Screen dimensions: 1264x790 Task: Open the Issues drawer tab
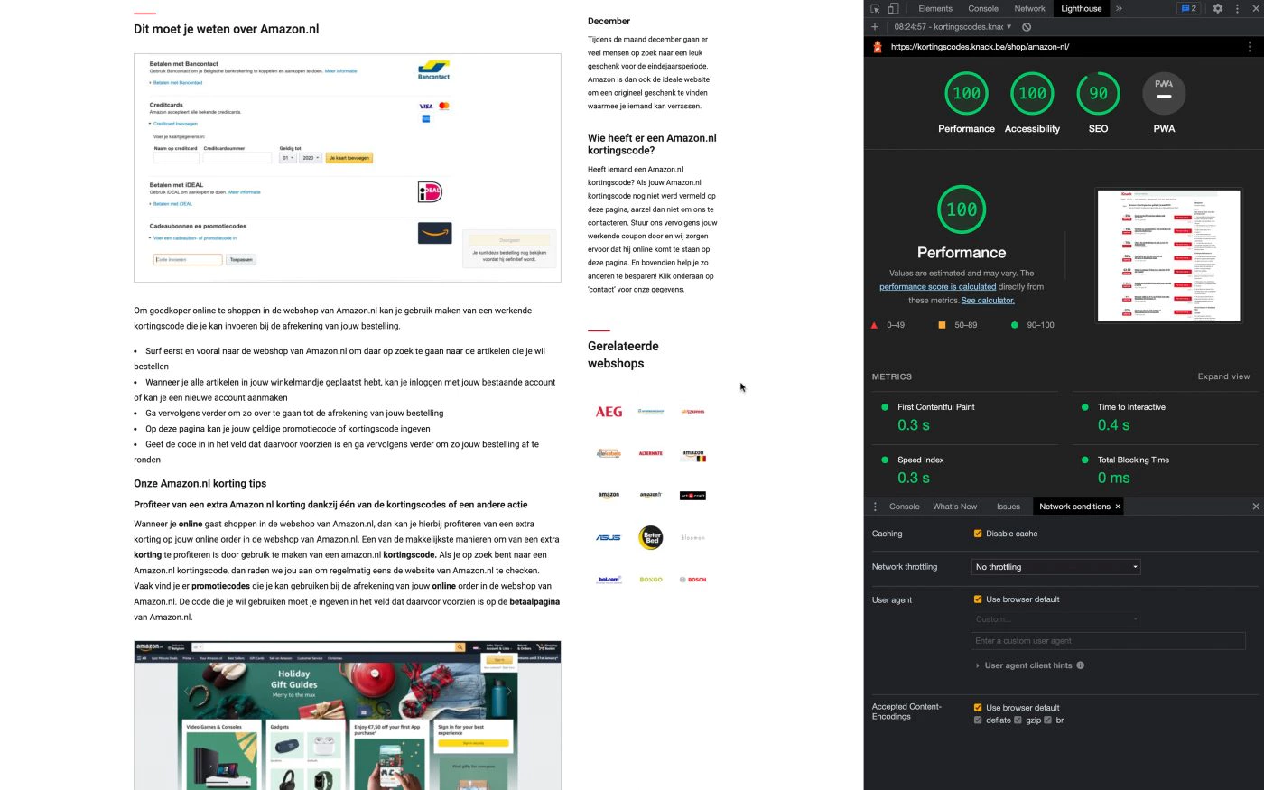(1008, 507)
